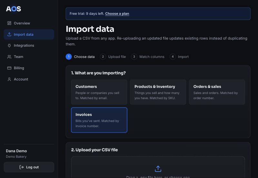
Task: Click the Overview grid icon
Action: click(9, 23)
